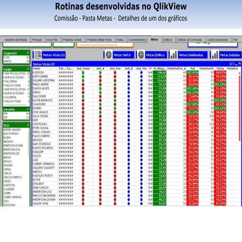Switch to the Variáveis de Entrada tab

[x=16, y=40]
